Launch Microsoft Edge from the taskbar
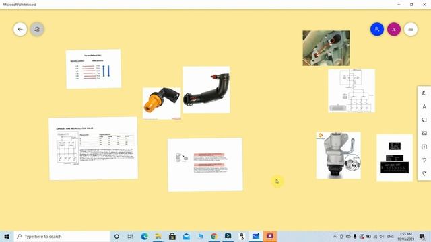 pyautogui.click(x=144, y=236)
